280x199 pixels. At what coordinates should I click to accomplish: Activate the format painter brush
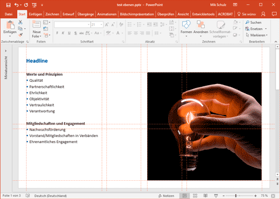20,35
